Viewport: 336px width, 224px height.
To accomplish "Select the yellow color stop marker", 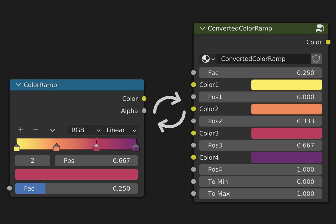I will (x=17, y=147).
